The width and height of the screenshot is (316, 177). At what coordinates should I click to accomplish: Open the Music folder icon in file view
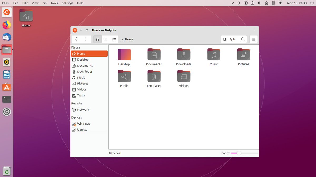pyautogui.click(x=214, y=54)
